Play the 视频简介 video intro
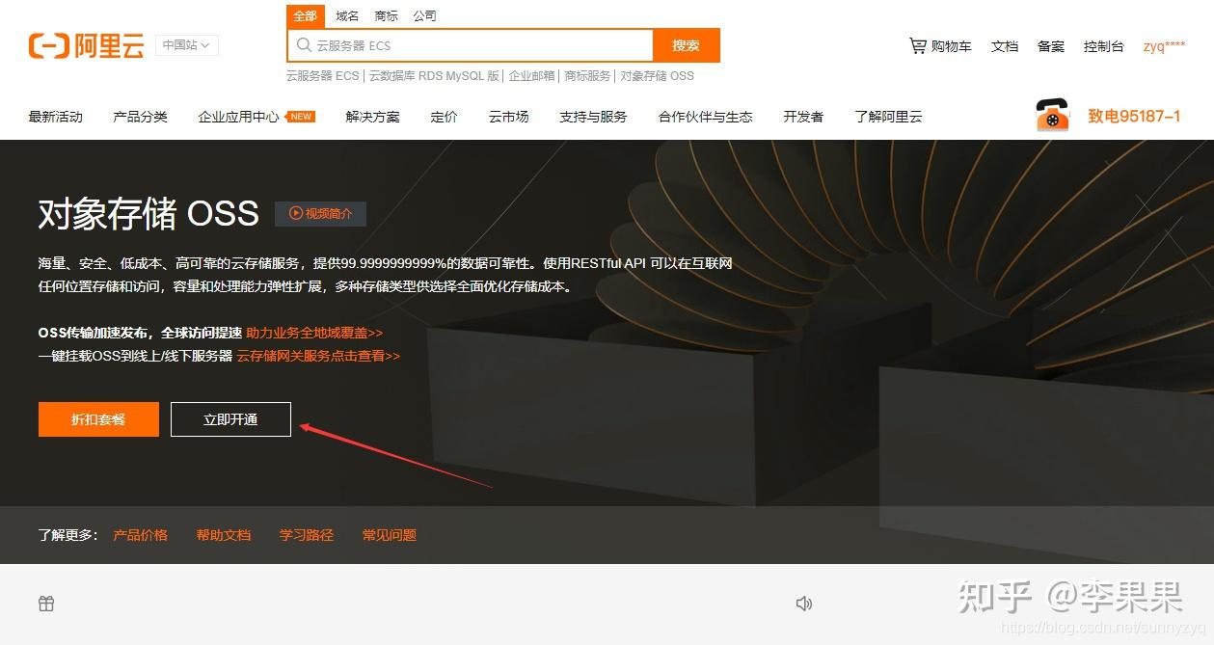 321,214
